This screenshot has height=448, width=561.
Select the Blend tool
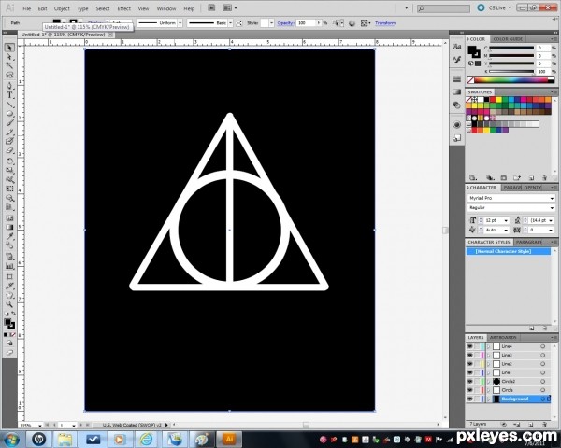click(x=9, y=245)
